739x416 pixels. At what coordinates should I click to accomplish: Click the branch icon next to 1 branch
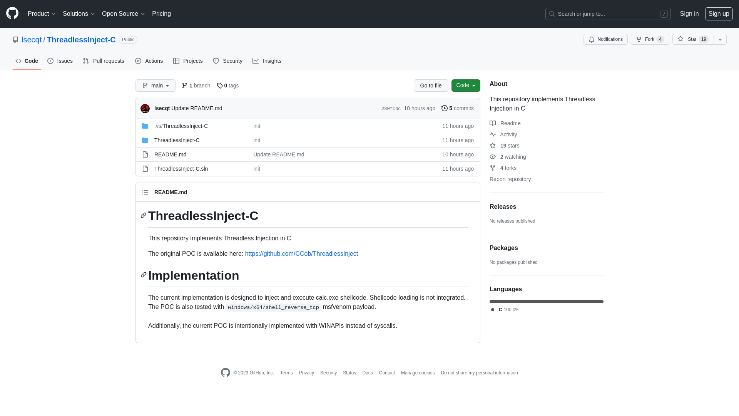[x=185, y=86]
